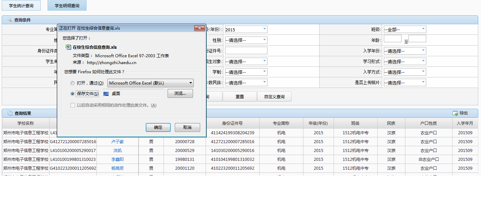
Task: Switch to the 学生统计查询 tab
Action: 21,6
